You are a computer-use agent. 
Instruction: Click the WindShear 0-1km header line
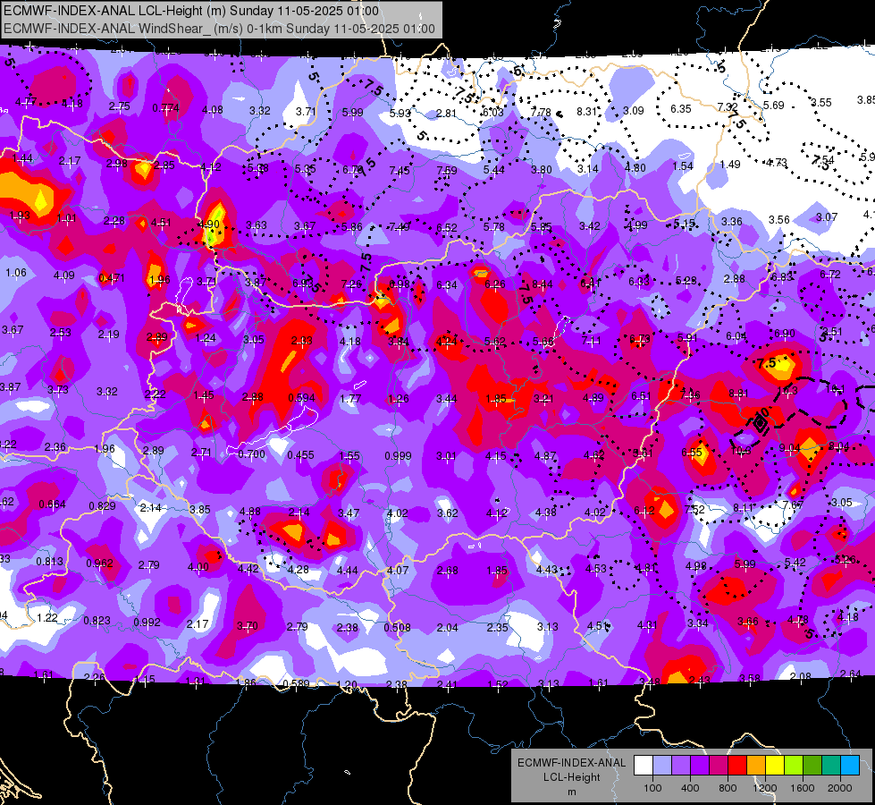(219, 29)
